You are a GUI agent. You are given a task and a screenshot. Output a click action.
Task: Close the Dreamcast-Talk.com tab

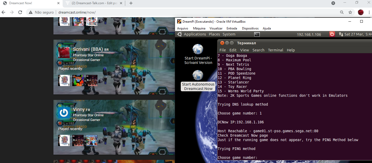121,3
